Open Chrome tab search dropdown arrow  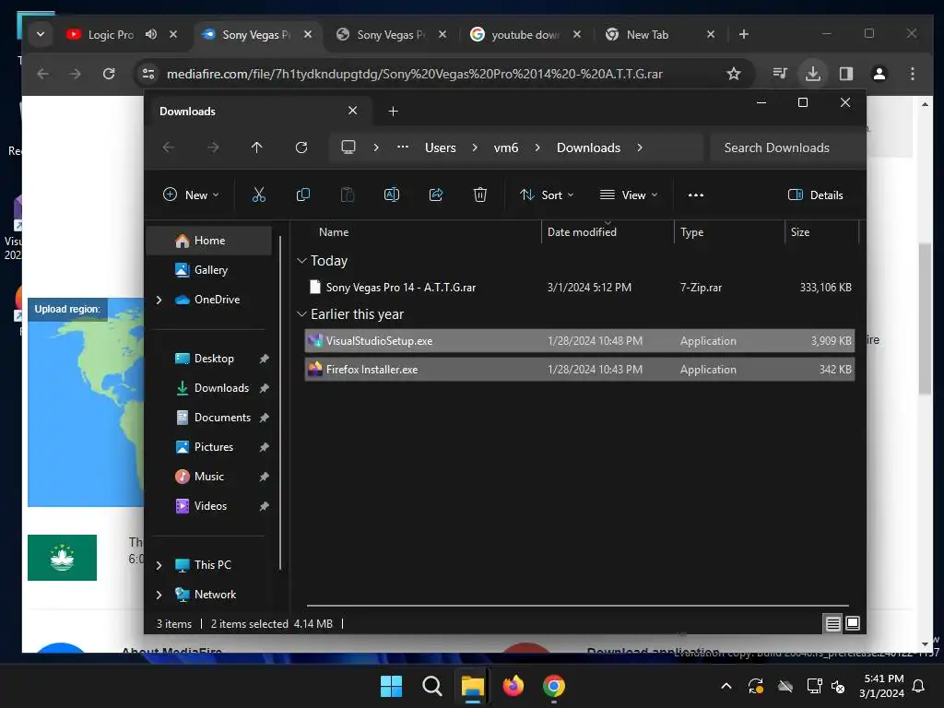coord(41,34)
